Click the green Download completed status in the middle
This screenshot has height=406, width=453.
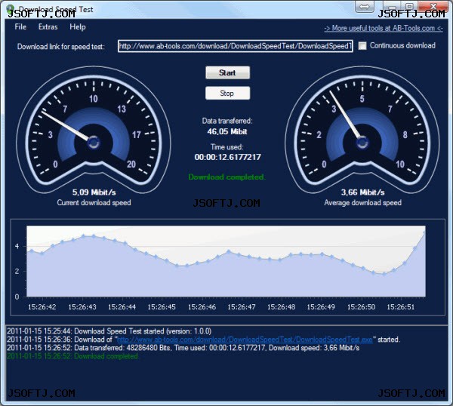[x=226, y=177]
